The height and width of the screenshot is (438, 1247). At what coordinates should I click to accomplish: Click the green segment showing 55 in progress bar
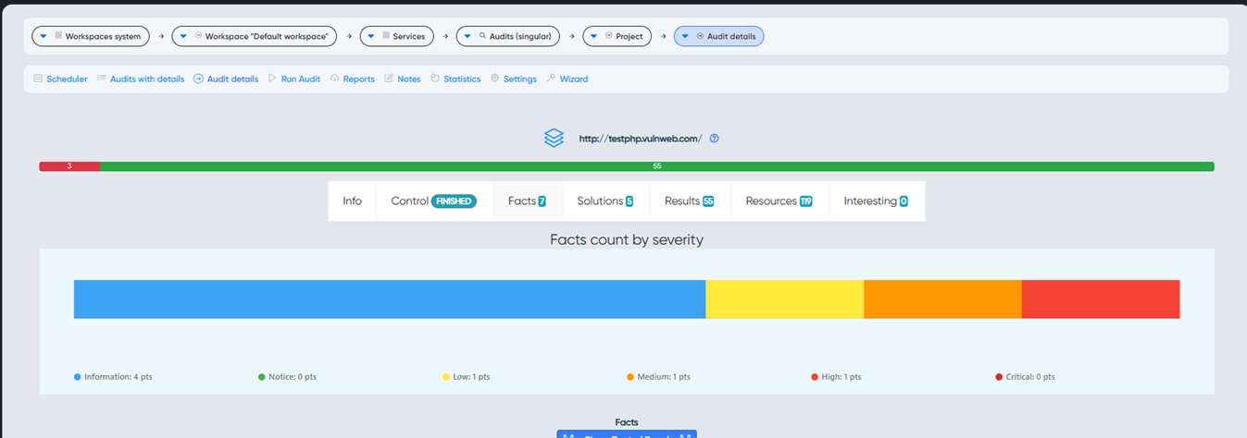(x=656, y=166)
